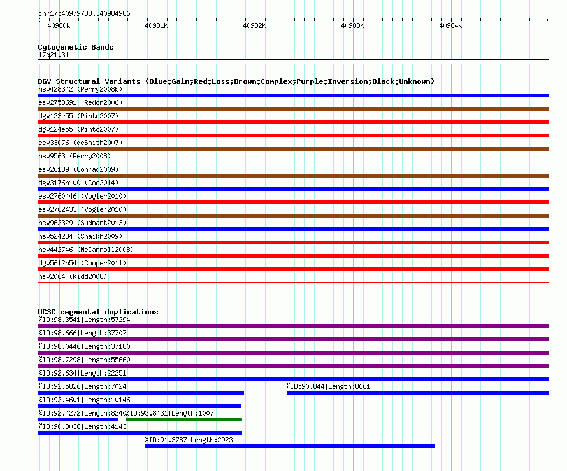Click the red bar under nsv442746
This screenshot has width=567, height=471.
[x=293, y=256]
